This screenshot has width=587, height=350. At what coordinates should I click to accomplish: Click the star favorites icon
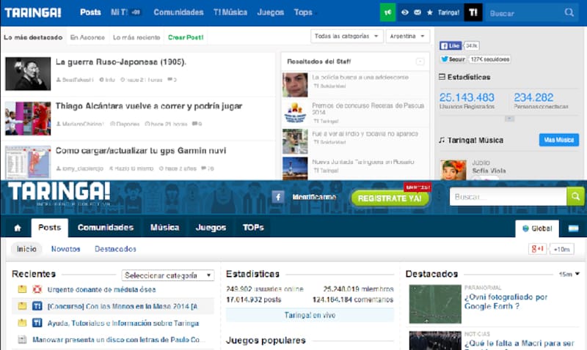tap(430, 13)
